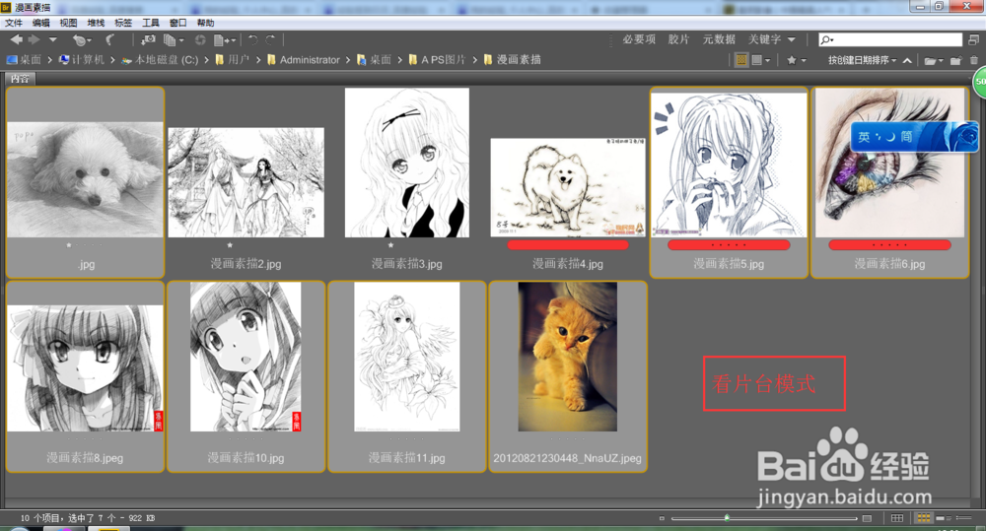
Task: Open thumbnail quality options dropdown
Action: [x=761, y=60]
